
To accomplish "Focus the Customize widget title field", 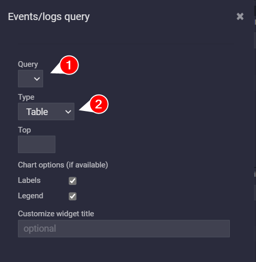I will point(124,229).
